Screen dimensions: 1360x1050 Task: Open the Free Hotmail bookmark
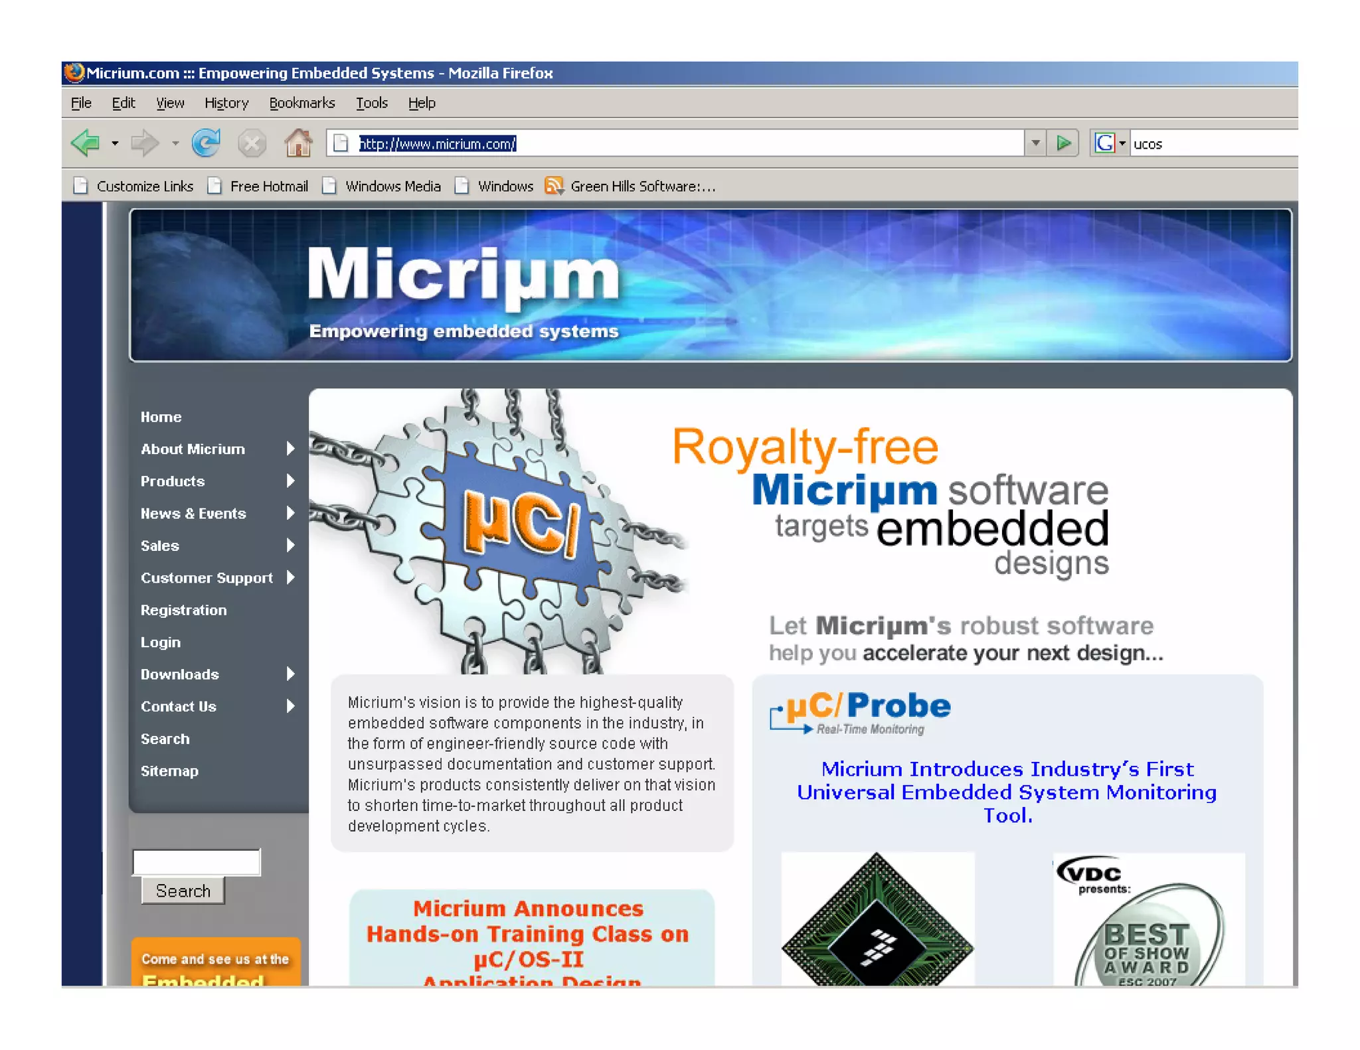point(258,187)
